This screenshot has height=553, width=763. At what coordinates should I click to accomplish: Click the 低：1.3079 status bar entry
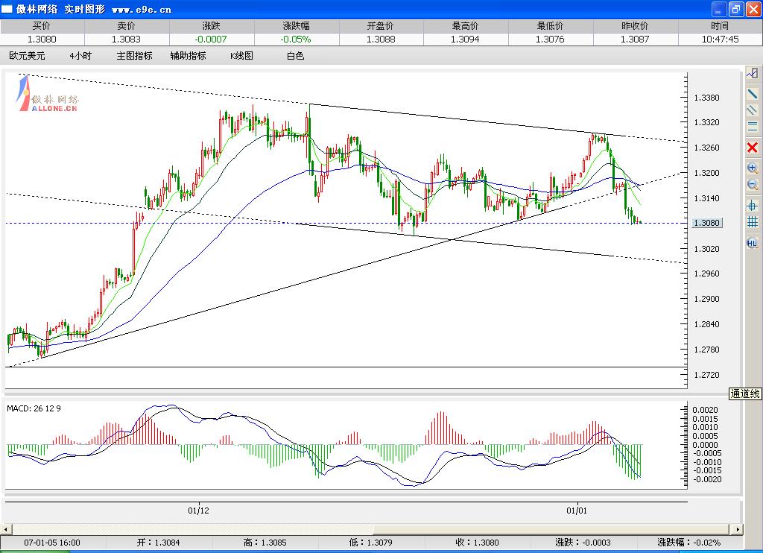pyautogui.click(x=371, y=543)
